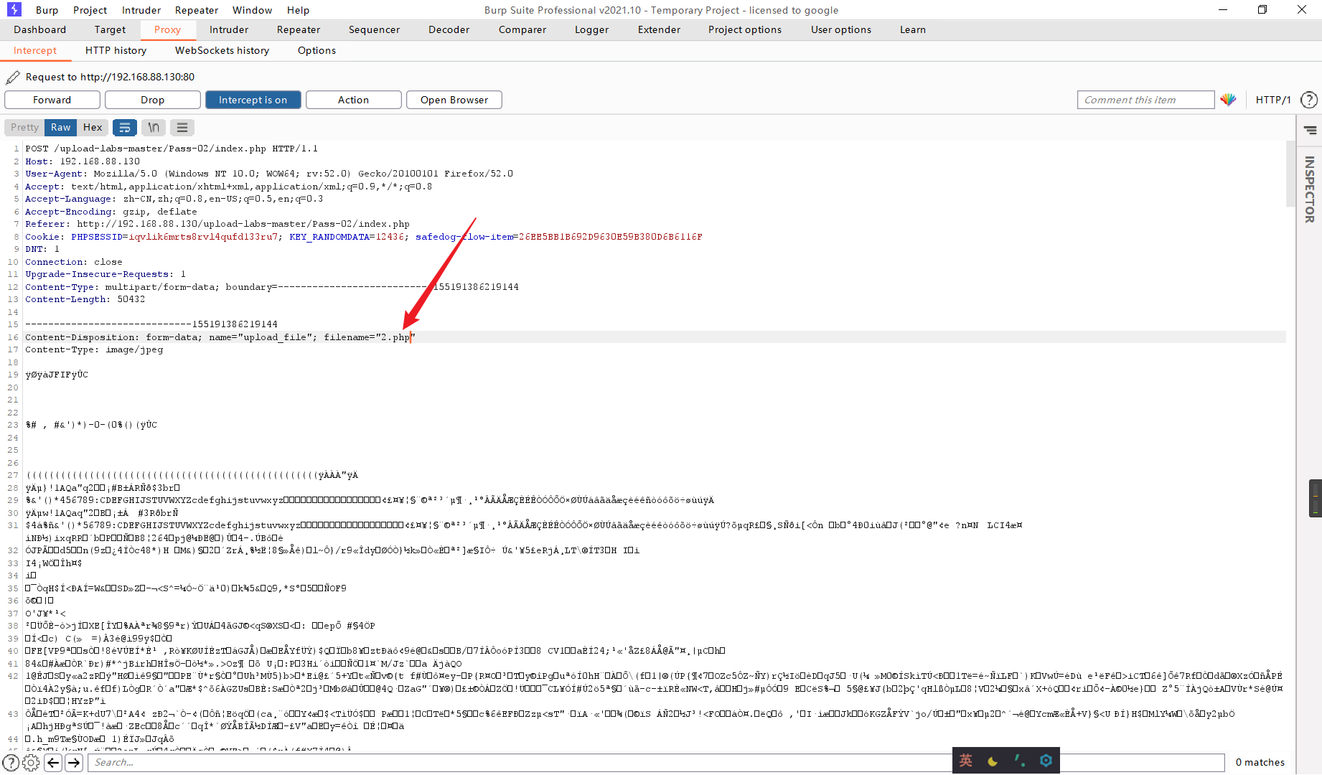Switch to the Dashboard tab
Image resolution: width=1322 pixels, height=775 pixels.
point(39,29)
